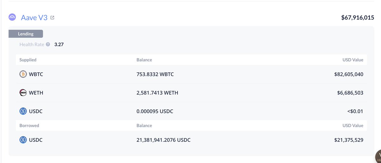Select the Lending tab label

point(26,34)
